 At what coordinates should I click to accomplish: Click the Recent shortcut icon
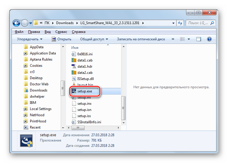26,127
